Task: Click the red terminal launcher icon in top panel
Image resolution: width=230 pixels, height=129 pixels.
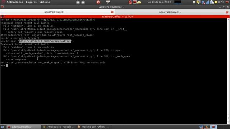Action: click(x=135, y=2)
